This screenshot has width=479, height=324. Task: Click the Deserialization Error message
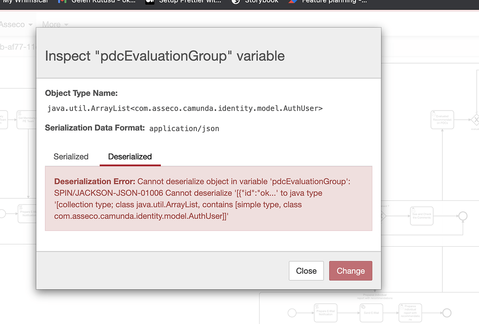pyautogui.click(x=209, y=199)
